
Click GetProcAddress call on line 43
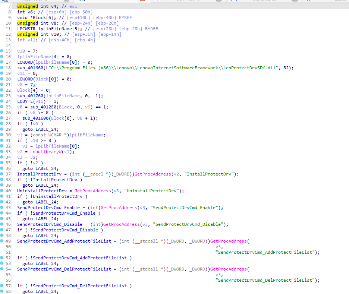(119, 208)
